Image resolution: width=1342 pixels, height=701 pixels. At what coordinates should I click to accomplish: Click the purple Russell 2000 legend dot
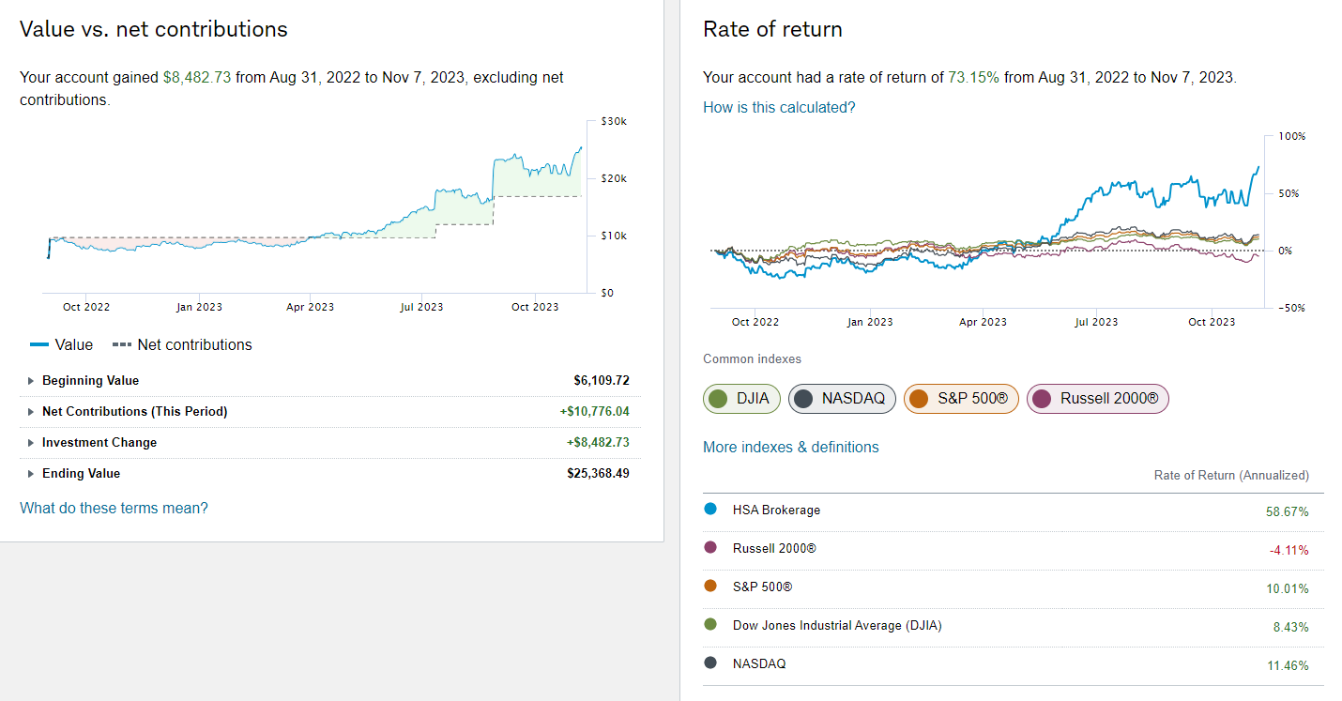(710, 548)
